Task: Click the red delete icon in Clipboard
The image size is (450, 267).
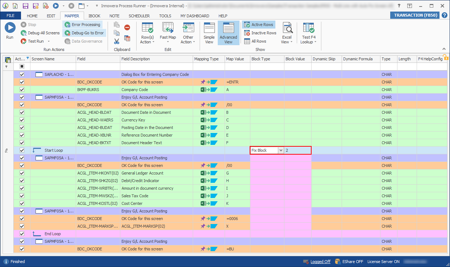Action: click(x=127, y=27)
